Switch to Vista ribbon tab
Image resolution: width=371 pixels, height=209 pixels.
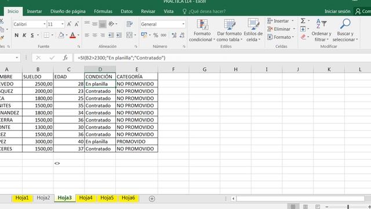click(x=169, y=12)
